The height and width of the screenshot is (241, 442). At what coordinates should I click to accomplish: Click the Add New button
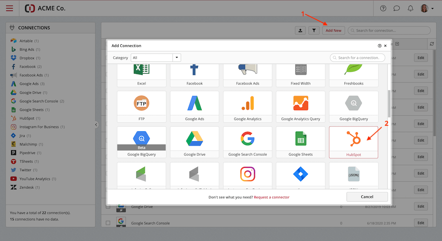[334, 30]
